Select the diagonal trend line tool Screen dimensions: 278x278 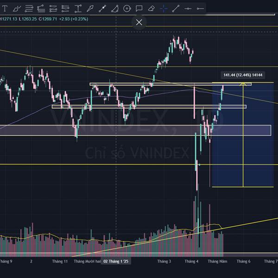(176, 8)
